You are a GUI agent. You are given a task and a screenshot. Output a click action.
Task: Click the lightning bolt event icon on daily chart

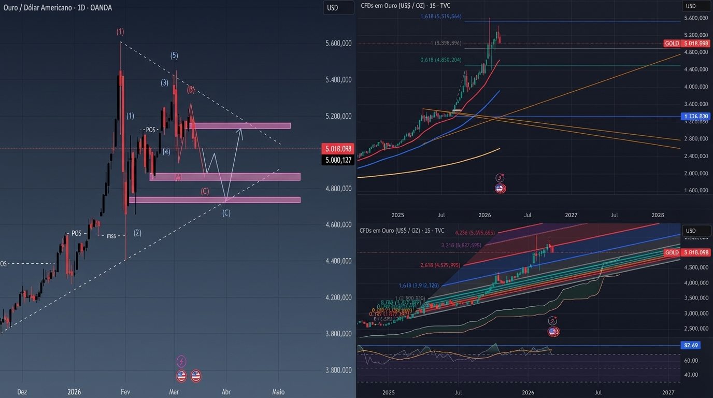click(181, 361)
